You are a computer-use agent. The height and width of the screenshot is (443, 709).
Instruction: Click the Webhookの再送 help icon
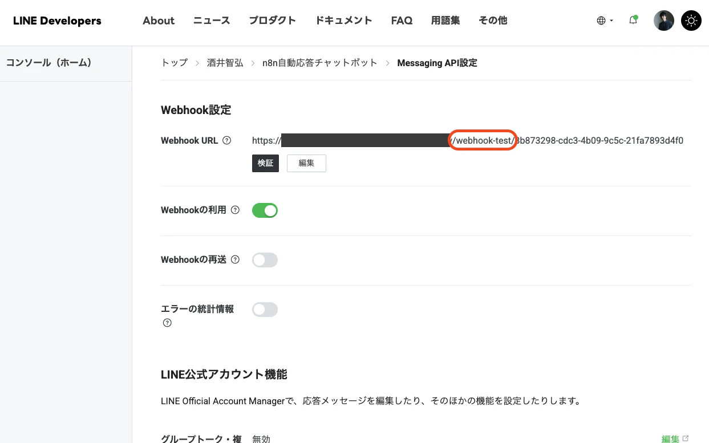coord(235,259)
